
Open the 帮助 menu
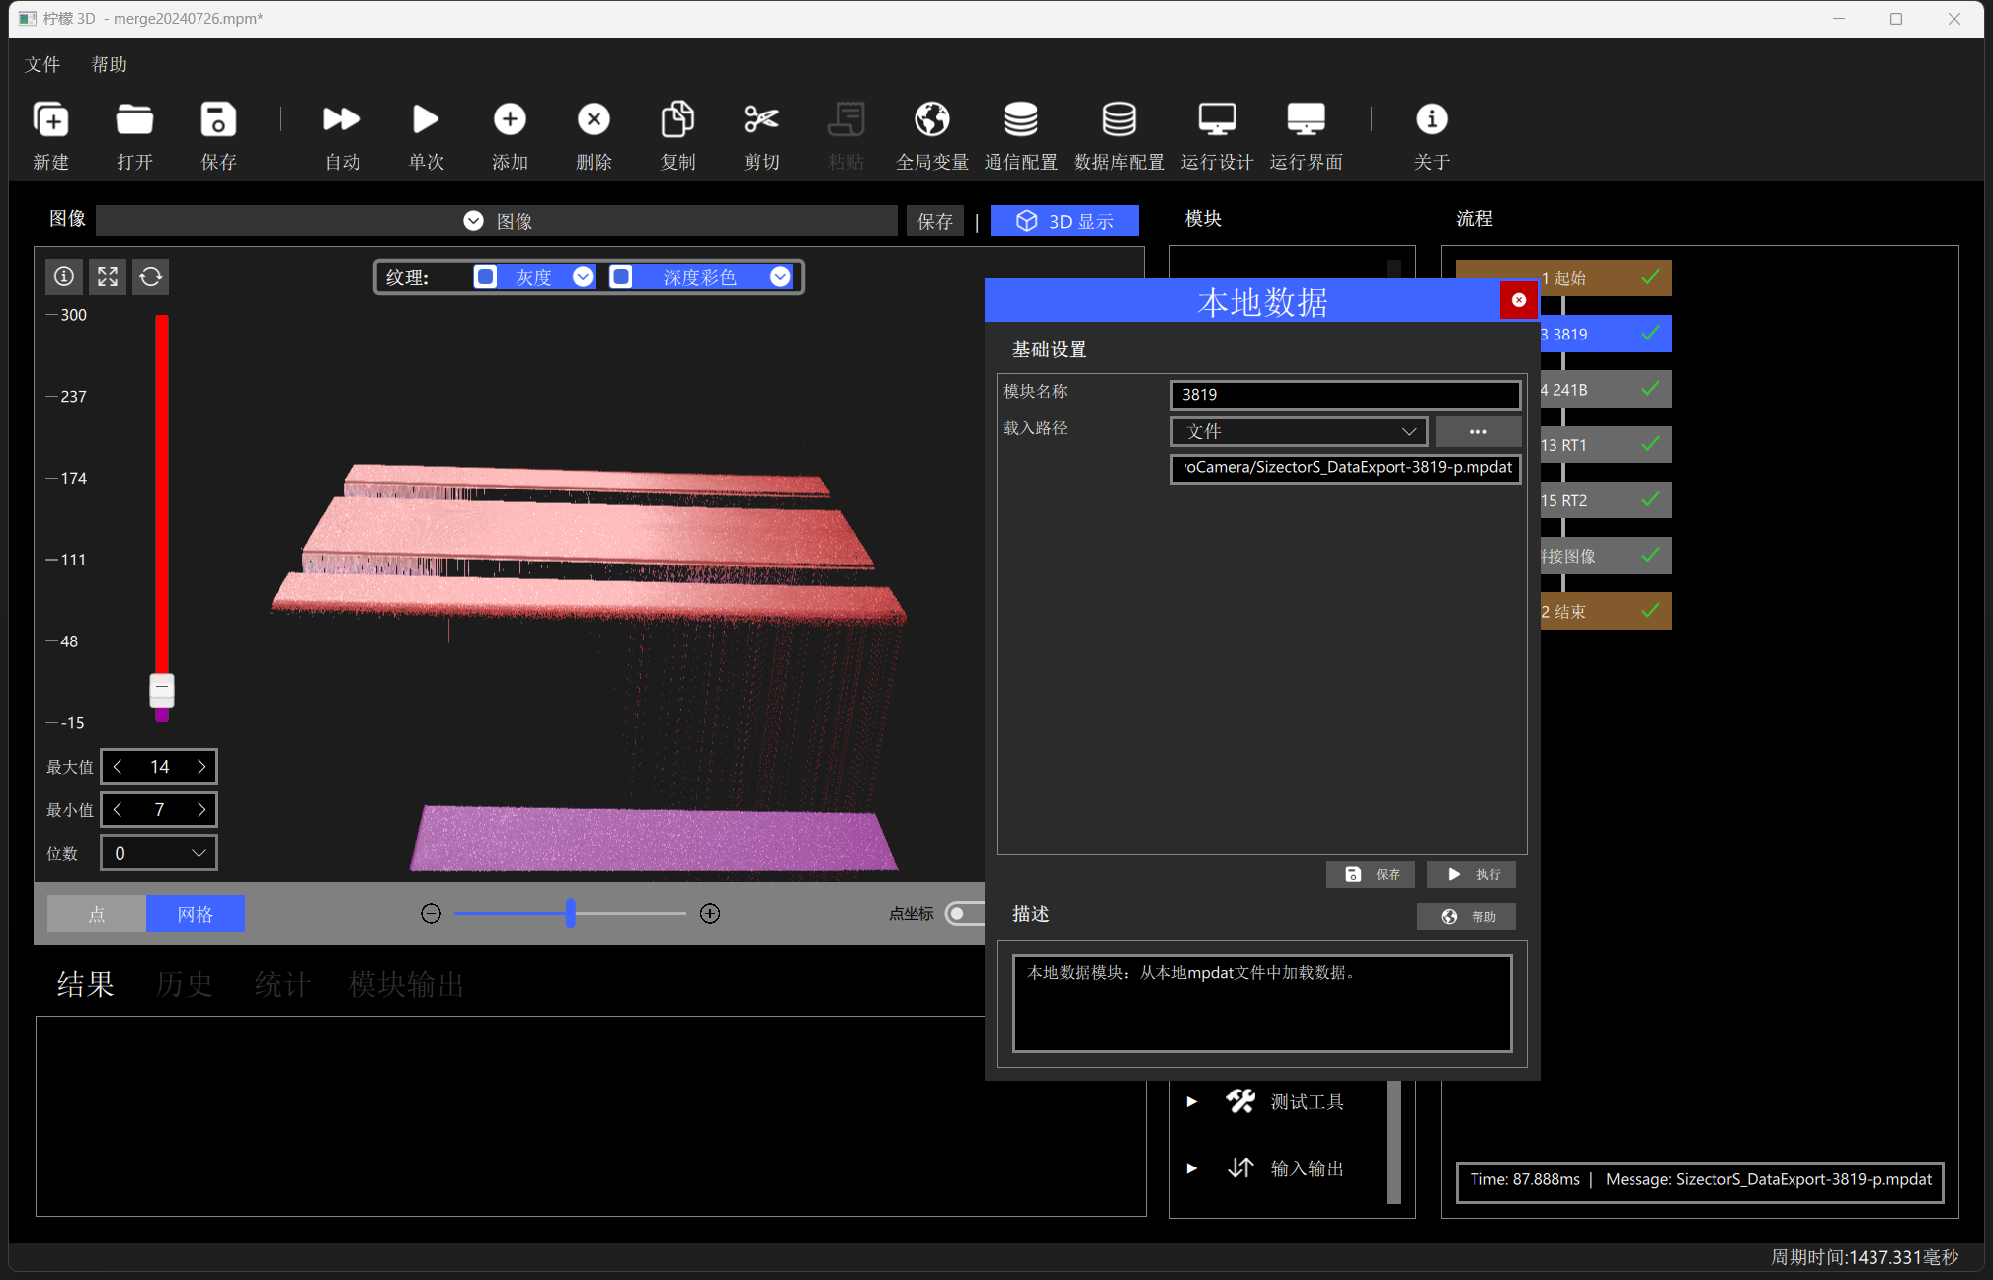110,64
